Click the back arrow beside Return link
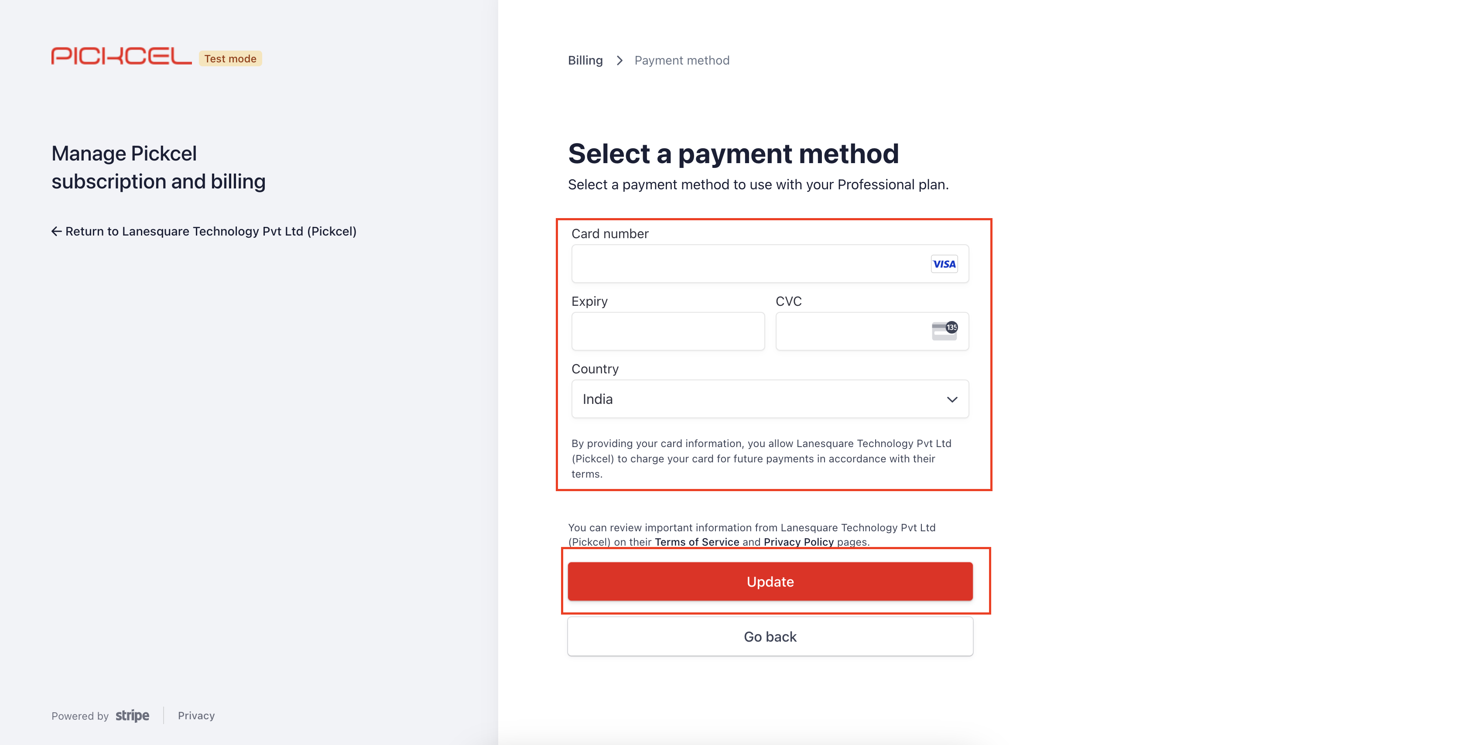The image size is (1458, 745). click(57, 231)
